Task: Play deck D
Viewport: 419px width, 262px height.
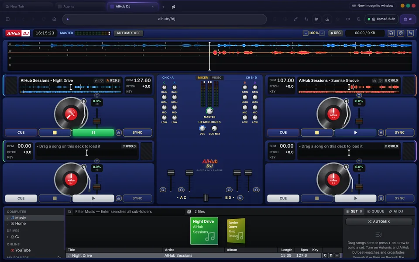Action: [x=355, y=198]
